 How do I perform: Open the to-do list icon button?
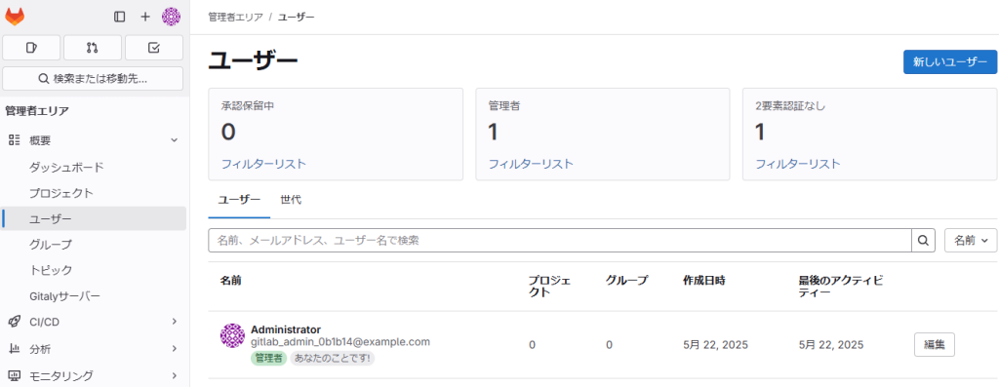(153, 47)
